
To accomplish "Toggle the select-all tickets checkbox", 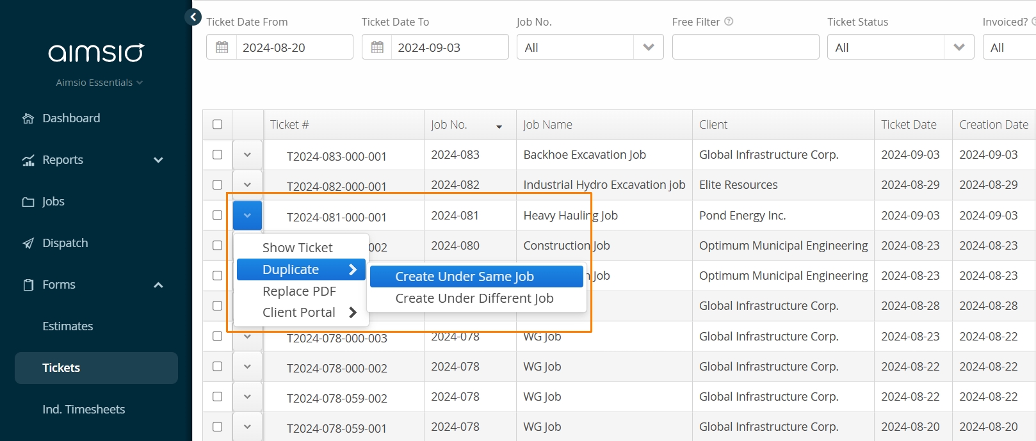I will [218, 124].
